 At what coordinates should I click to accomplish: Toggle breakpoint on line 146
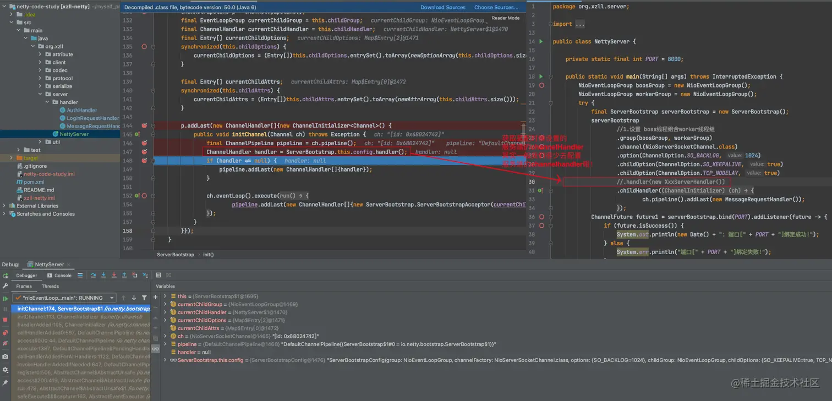[144, 143]
